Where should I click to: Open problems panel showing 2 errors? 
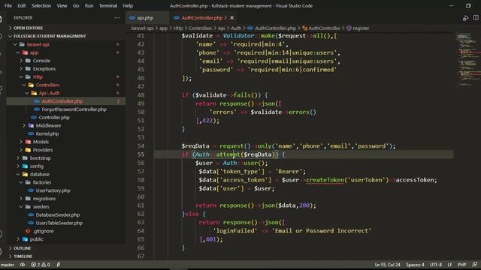coord(40,265)
